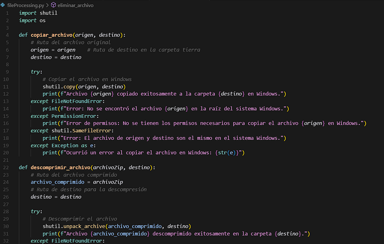The image size is (384, 244).
Task: Click comment '# Ruta de destino para la descompresión'
Action: (89, 190)
